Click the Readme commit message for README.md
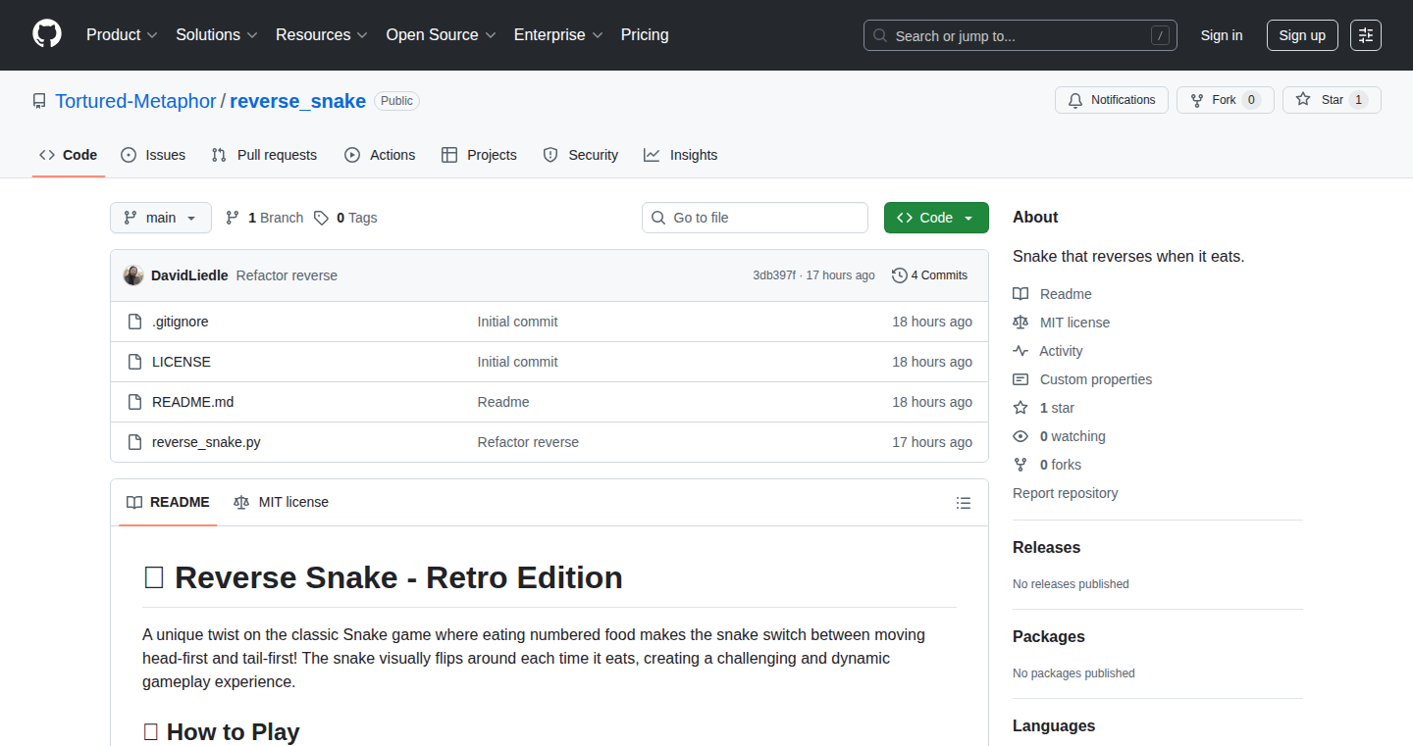1413x746 pixels. pyautogui.click(x=503, y=402)
